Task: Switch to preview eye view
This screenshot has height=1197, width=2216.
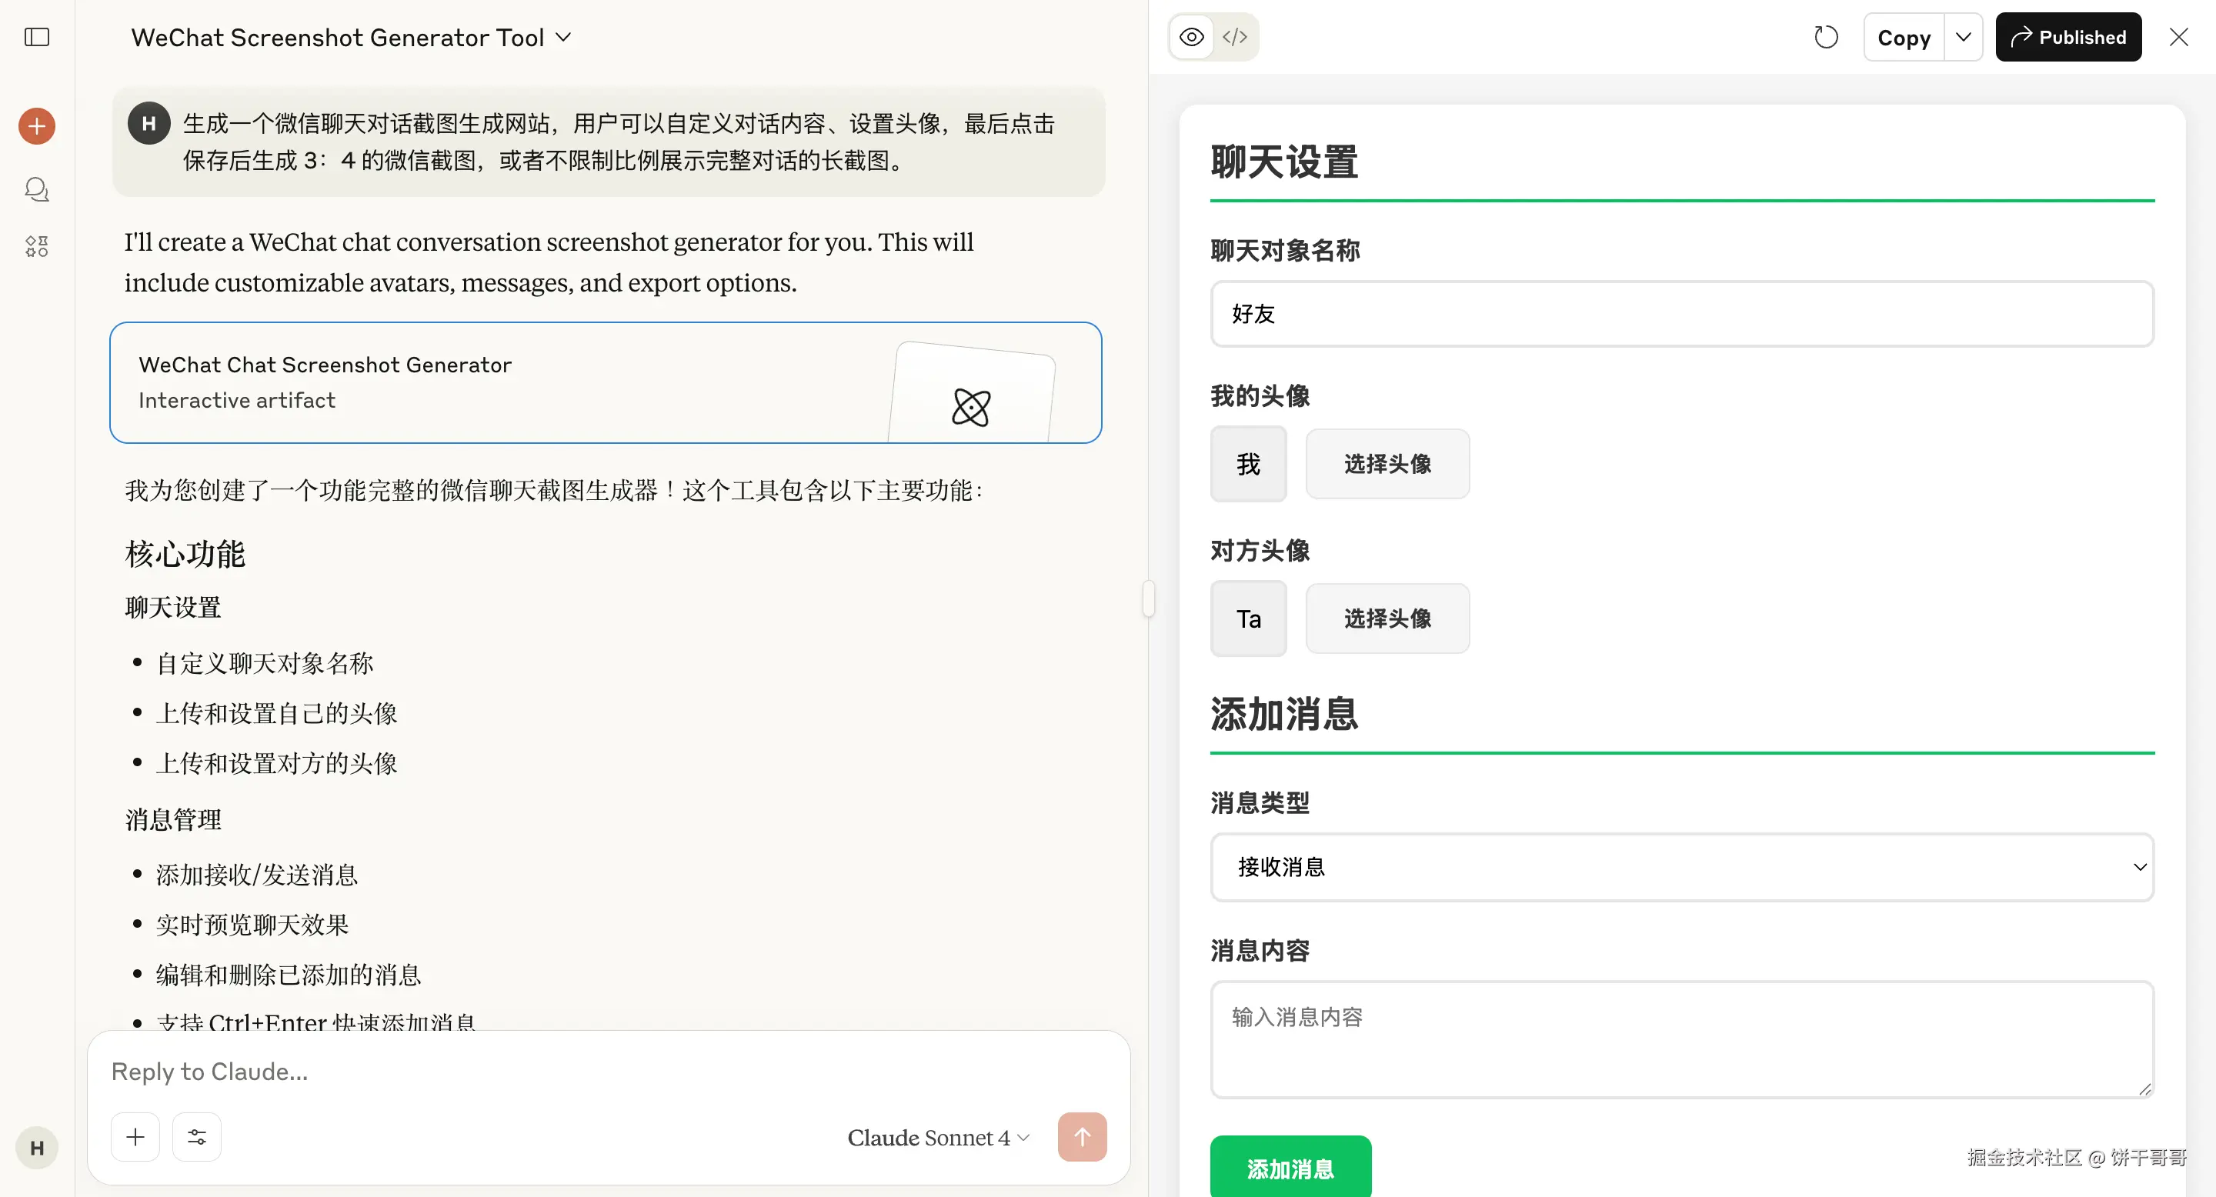Action: coord(1191,37)
